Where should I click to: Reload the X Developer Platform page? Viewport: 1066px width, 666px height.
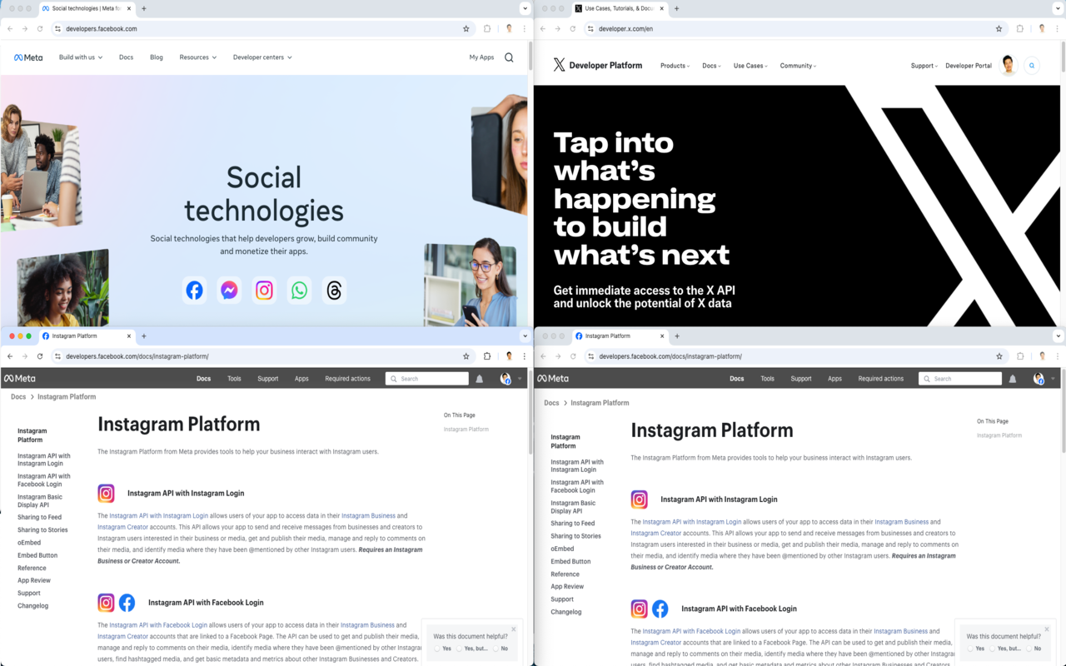573,28
